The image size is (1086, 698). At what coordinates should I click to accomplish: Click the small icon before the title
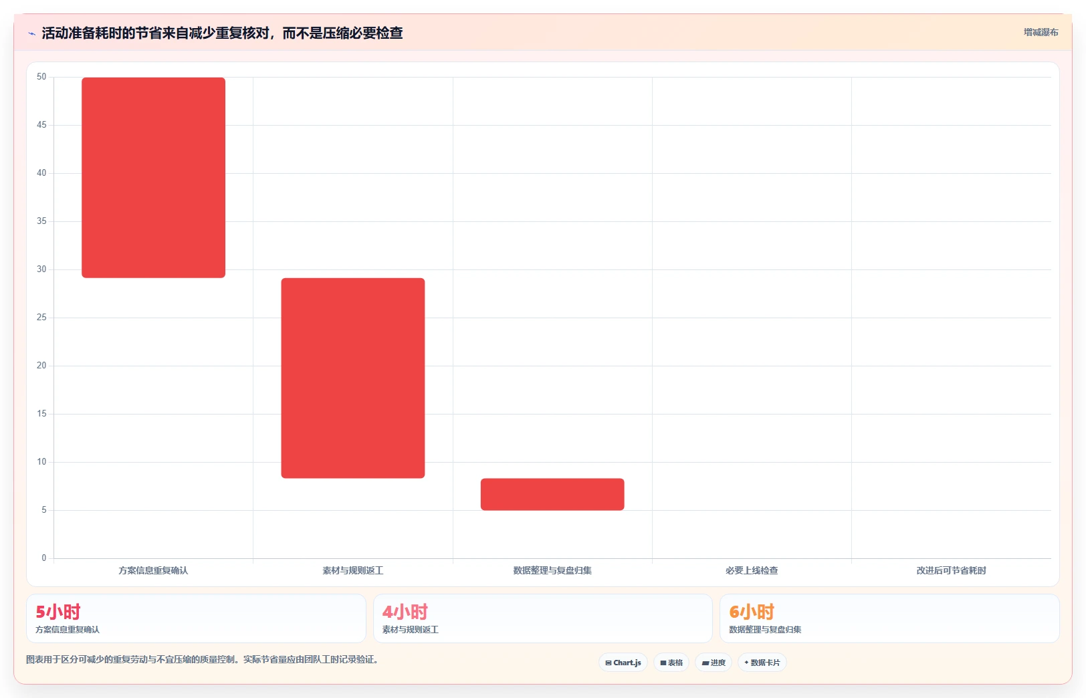point(31,33)
